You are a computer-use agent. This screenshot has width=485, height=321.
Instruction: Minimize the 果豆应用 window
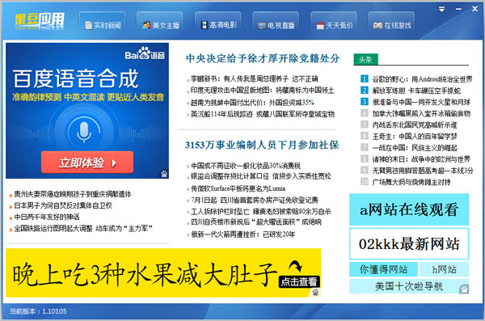point(458,9)
